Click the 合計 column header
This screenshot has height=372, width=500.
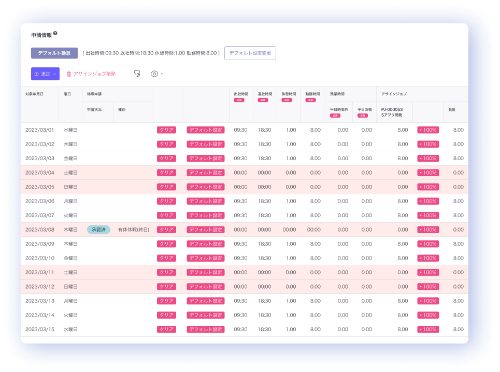tap(453, 110)
